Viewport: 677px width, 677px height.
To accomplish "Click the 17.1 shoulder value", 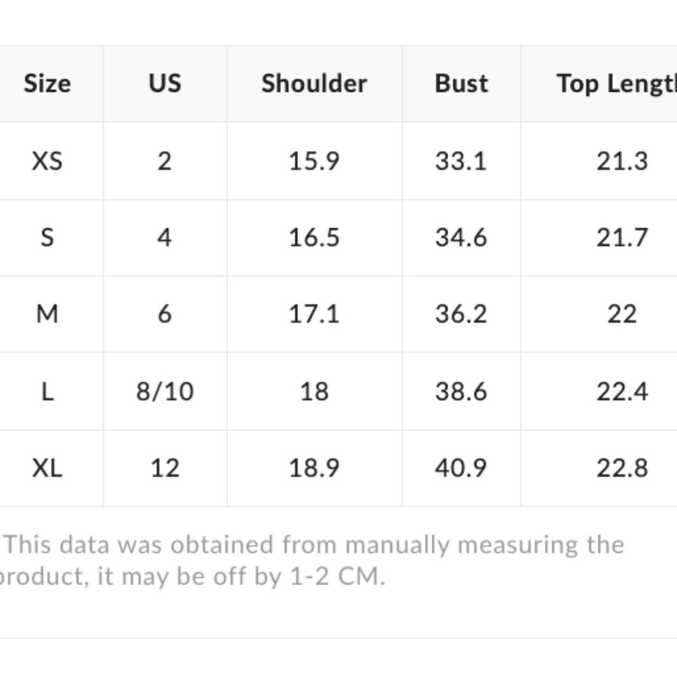I will click(x=314, y=314).
